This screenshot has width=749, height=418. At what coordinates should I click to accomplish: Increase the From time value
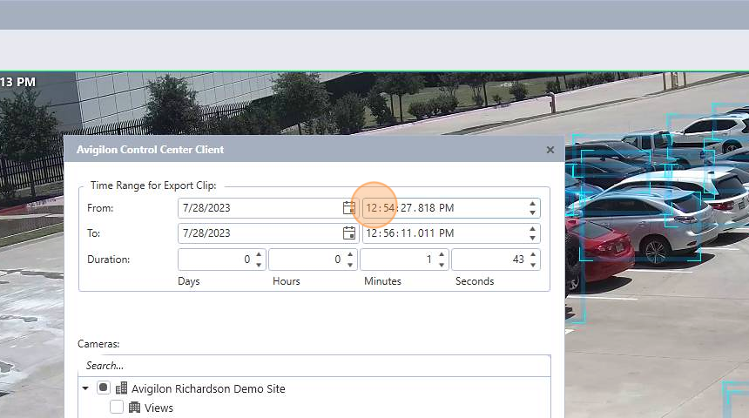pos(533,204)
